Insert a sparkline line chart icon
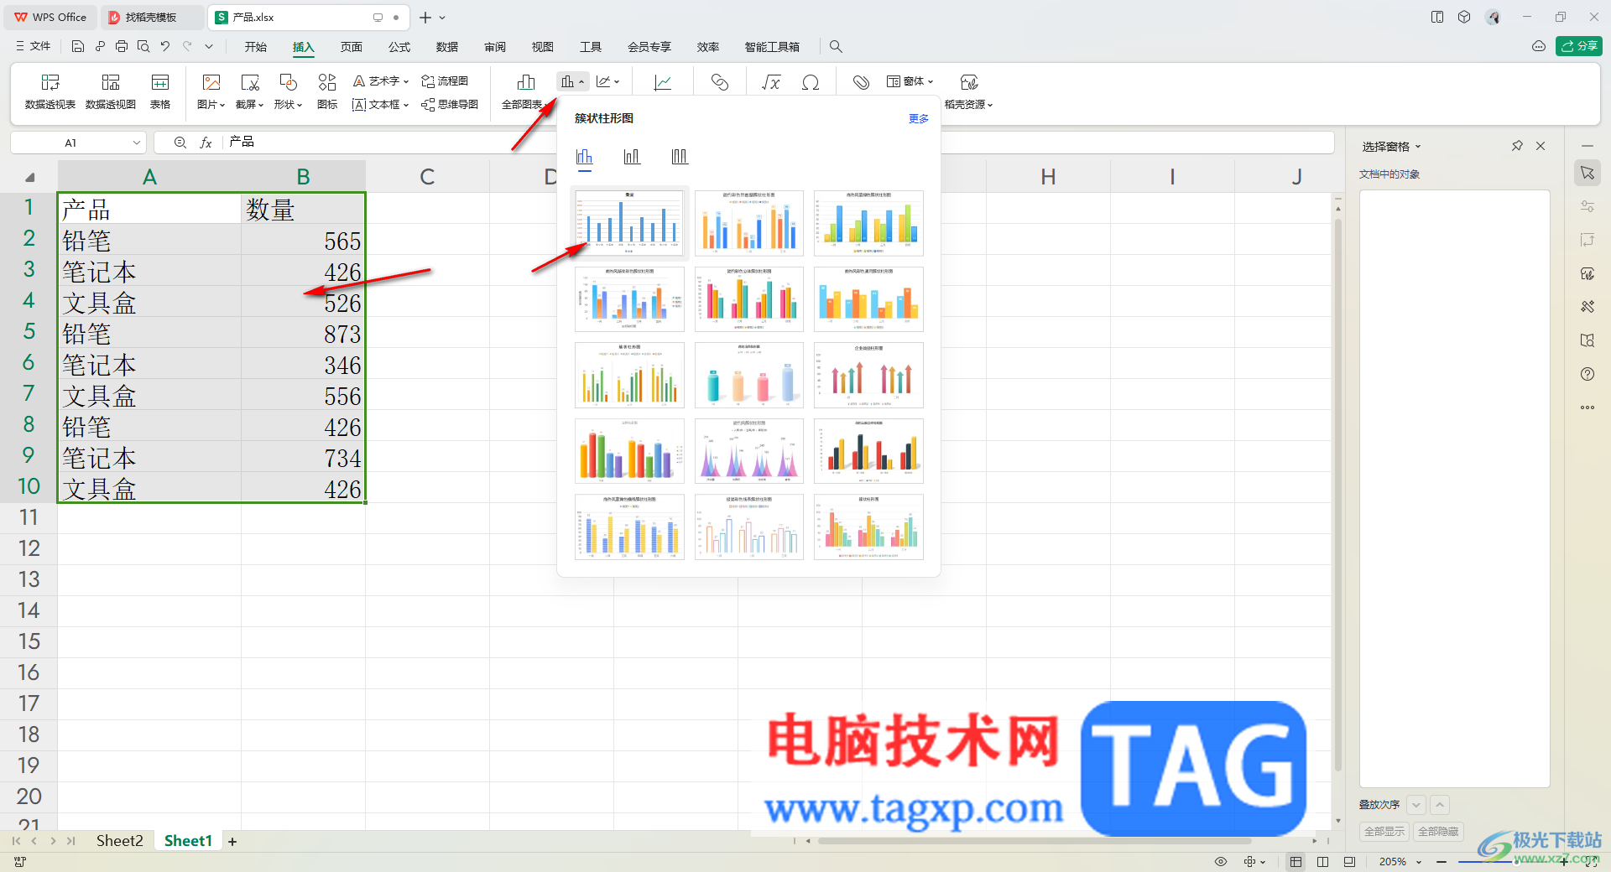 (x=663, y=82)
